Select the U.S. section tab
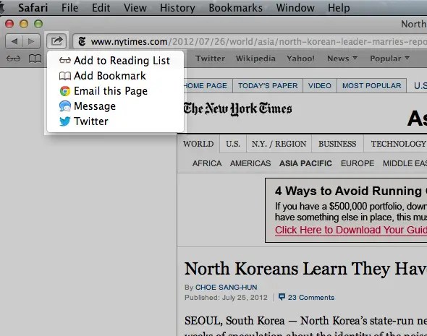This screenshot has height=336, width=427. (233, 144)
